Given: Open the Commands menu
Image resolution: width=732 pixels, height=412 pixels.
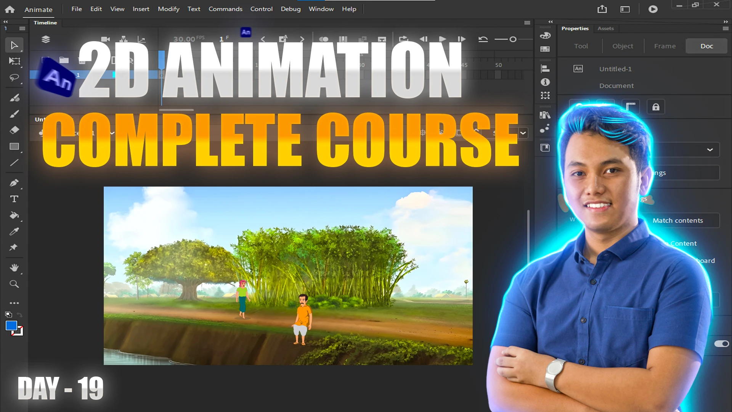Looking at the screenshot, I should 225,9.
